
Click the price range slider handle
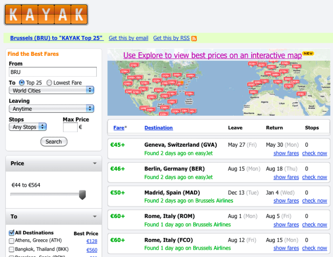tap(82, 195)
